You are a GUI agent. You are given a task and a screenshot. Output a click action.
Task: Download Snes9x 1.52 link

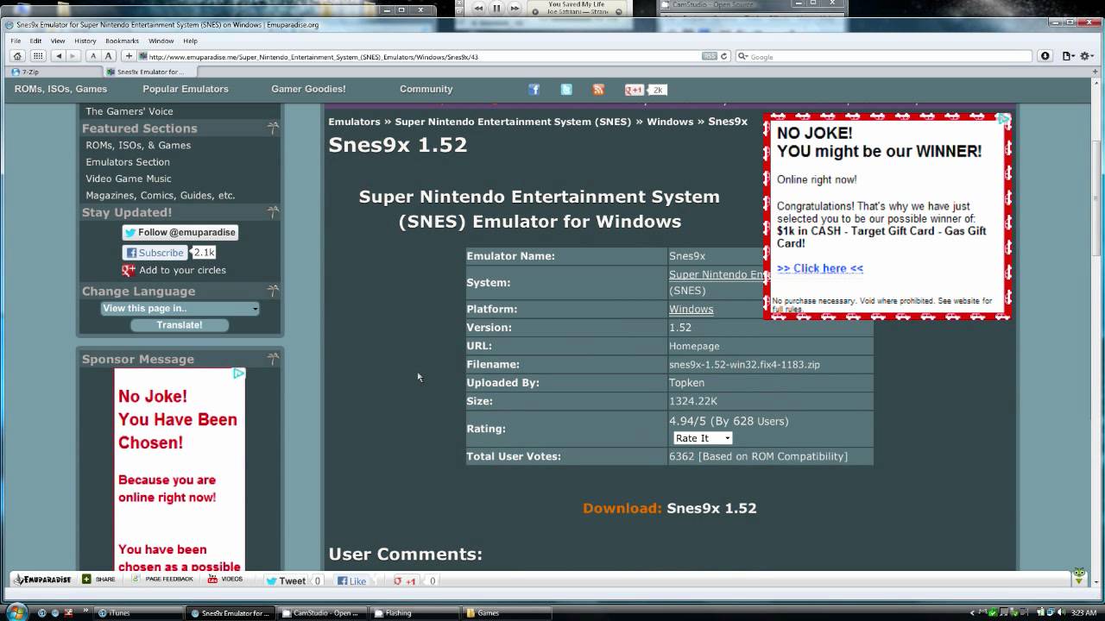coord(711,508)
